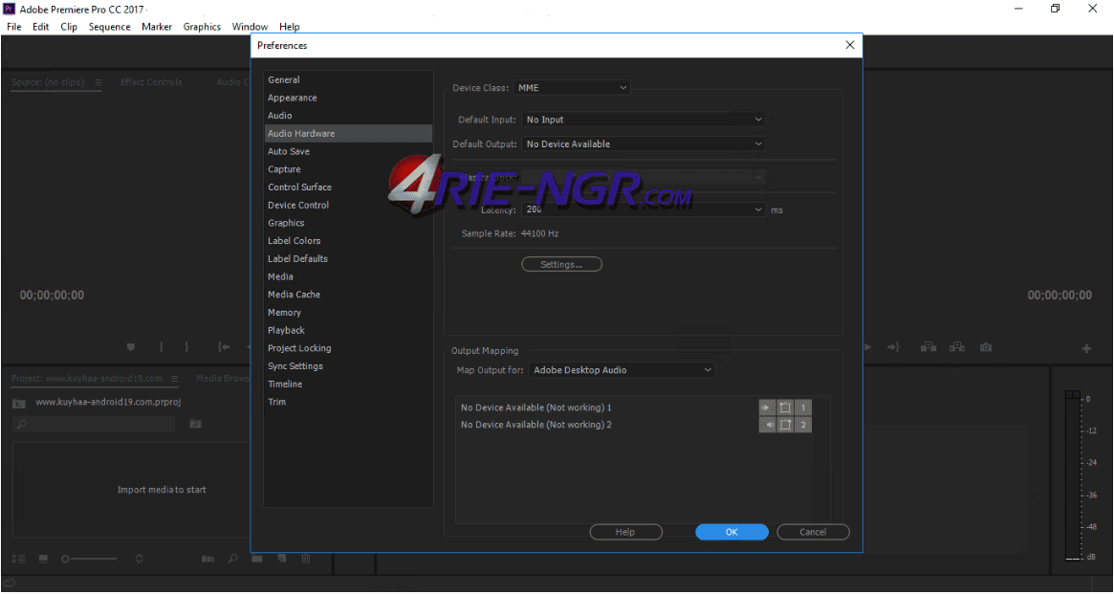Click the Find bin from query icon

pos(195,424)
